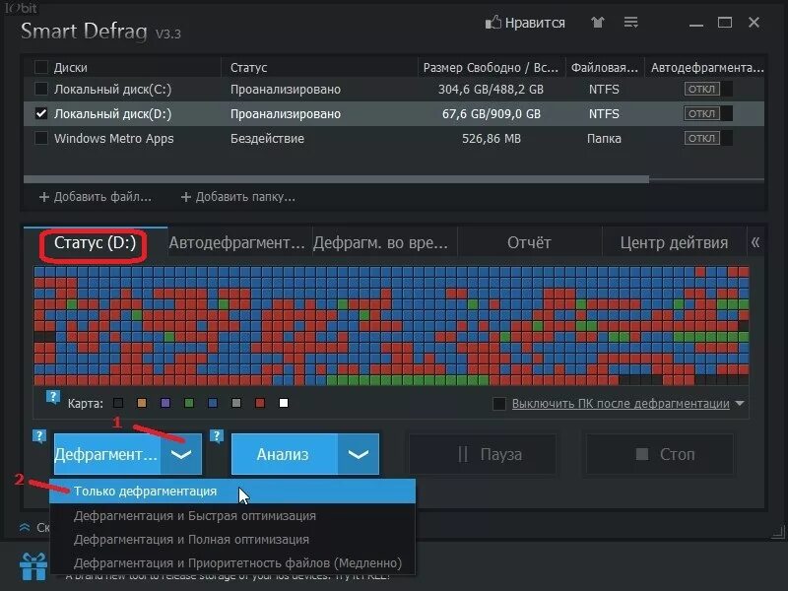The width and height of the screenshot is (788, 591).
Task: Click the black map legend swatch
Action: [x=118, y=403]
